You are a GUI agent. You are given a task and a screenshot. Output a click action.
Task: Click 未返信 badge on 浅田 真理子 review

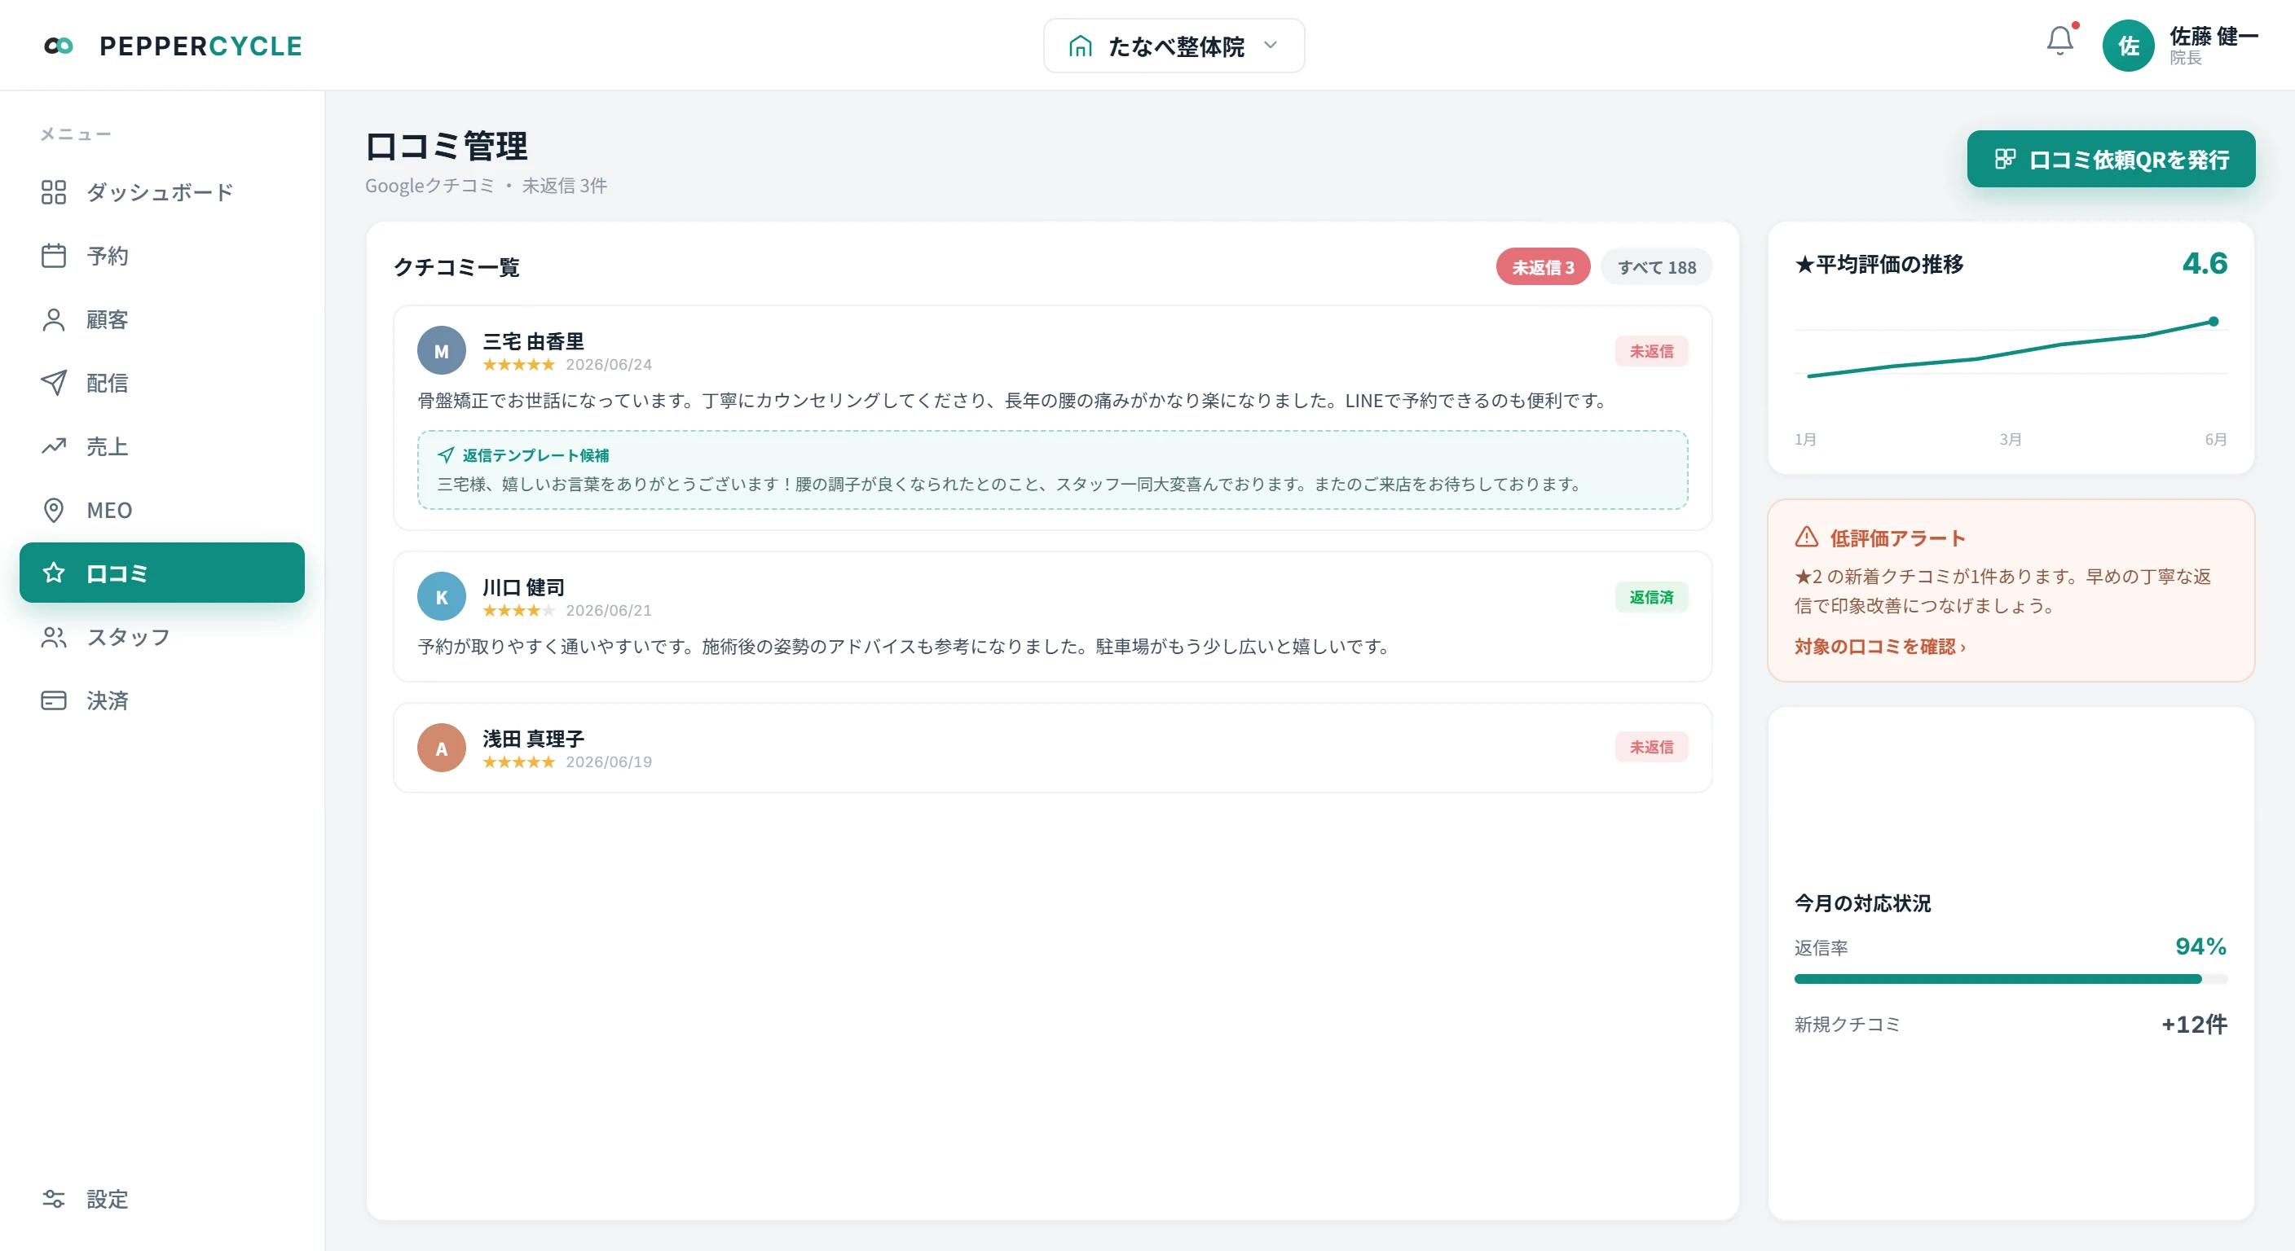(x=1651, y=747)
